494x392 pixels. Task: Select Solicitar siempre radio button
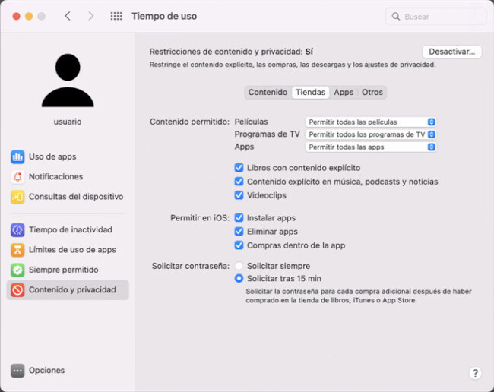(239, 266)
